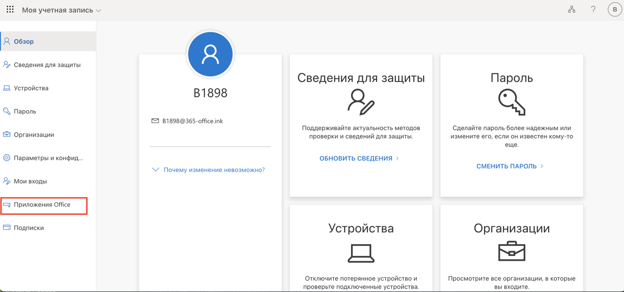Viewport: 624px width, 292px height.
Task: Select Обзор in the sidebar
Action: click(x=48, y=41)
